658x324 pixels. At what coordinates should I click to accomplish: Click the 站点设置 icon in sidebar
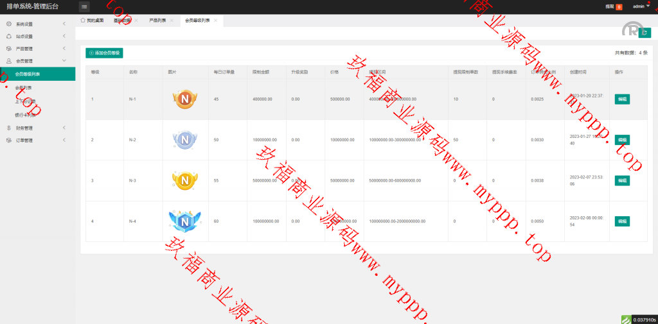tap(9, 36)
